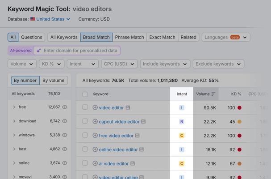Click the domain input for personalized data
271x179 pixels.
pyautogui.click(x=77, y=51)
